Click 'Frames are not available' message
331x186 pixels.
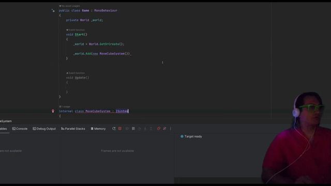click(x=117, y=151)
